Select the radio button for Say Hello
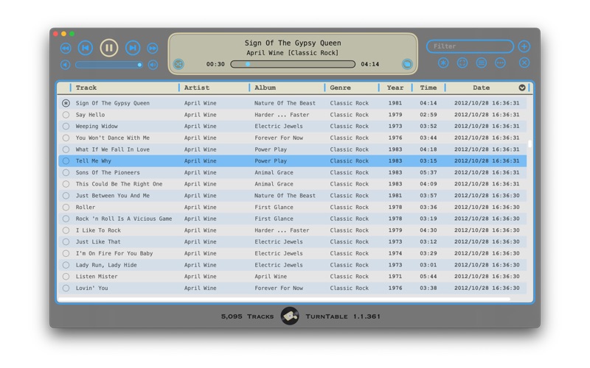Screen dimensions: 590x368 [66, 115]
